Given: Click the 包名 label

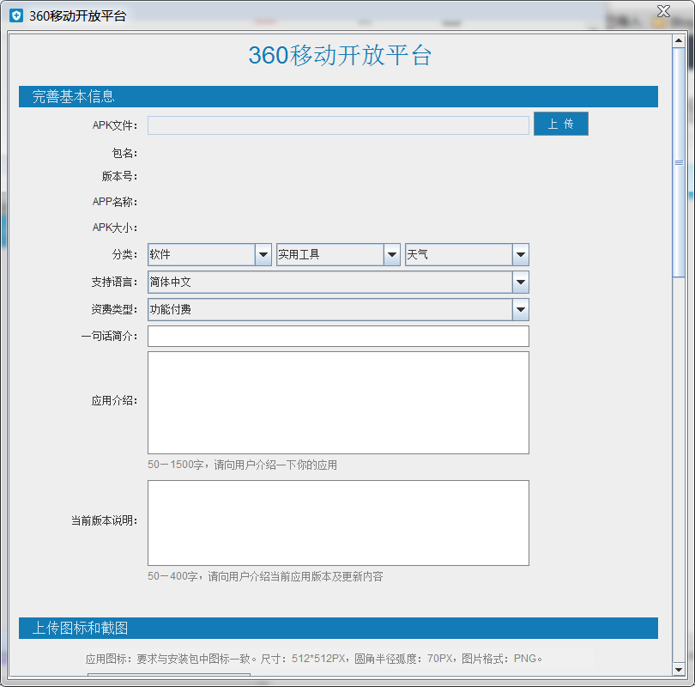Looking at the screenshot, I should (124, 154).
